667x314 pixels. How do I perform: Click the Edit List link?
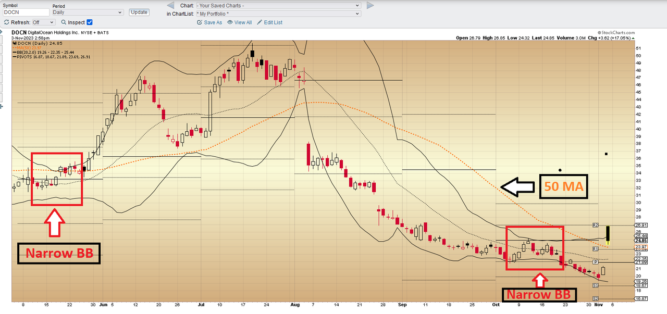[x=270, y=22]
